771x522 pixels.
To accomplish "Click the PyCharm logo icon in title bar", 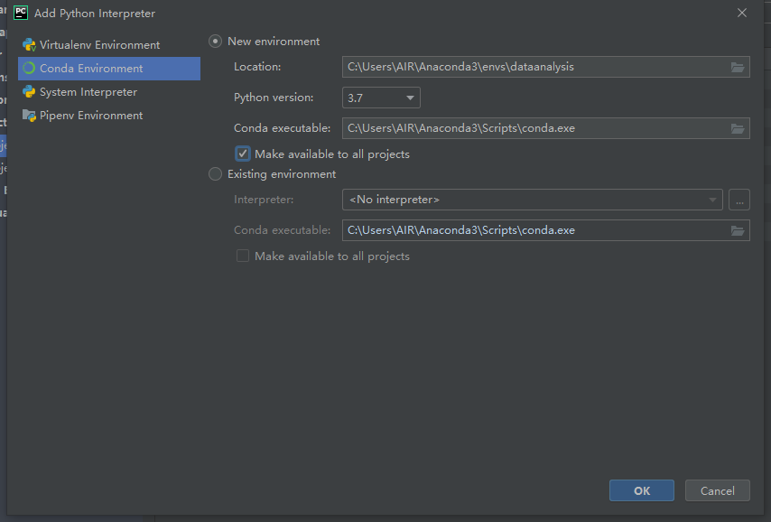I will pyautogui.click(x=21, y=13).
